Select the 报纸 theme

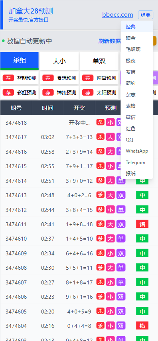click(x=137, y=174)
